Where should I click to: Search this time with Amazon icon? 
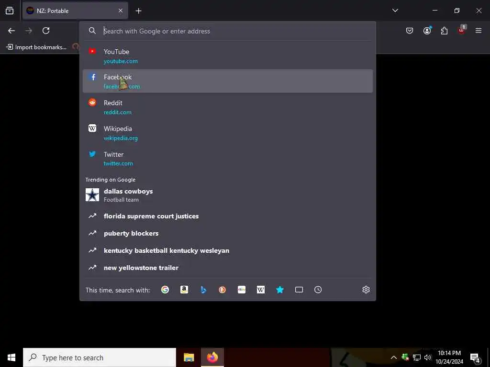click(x=184, y=290)
